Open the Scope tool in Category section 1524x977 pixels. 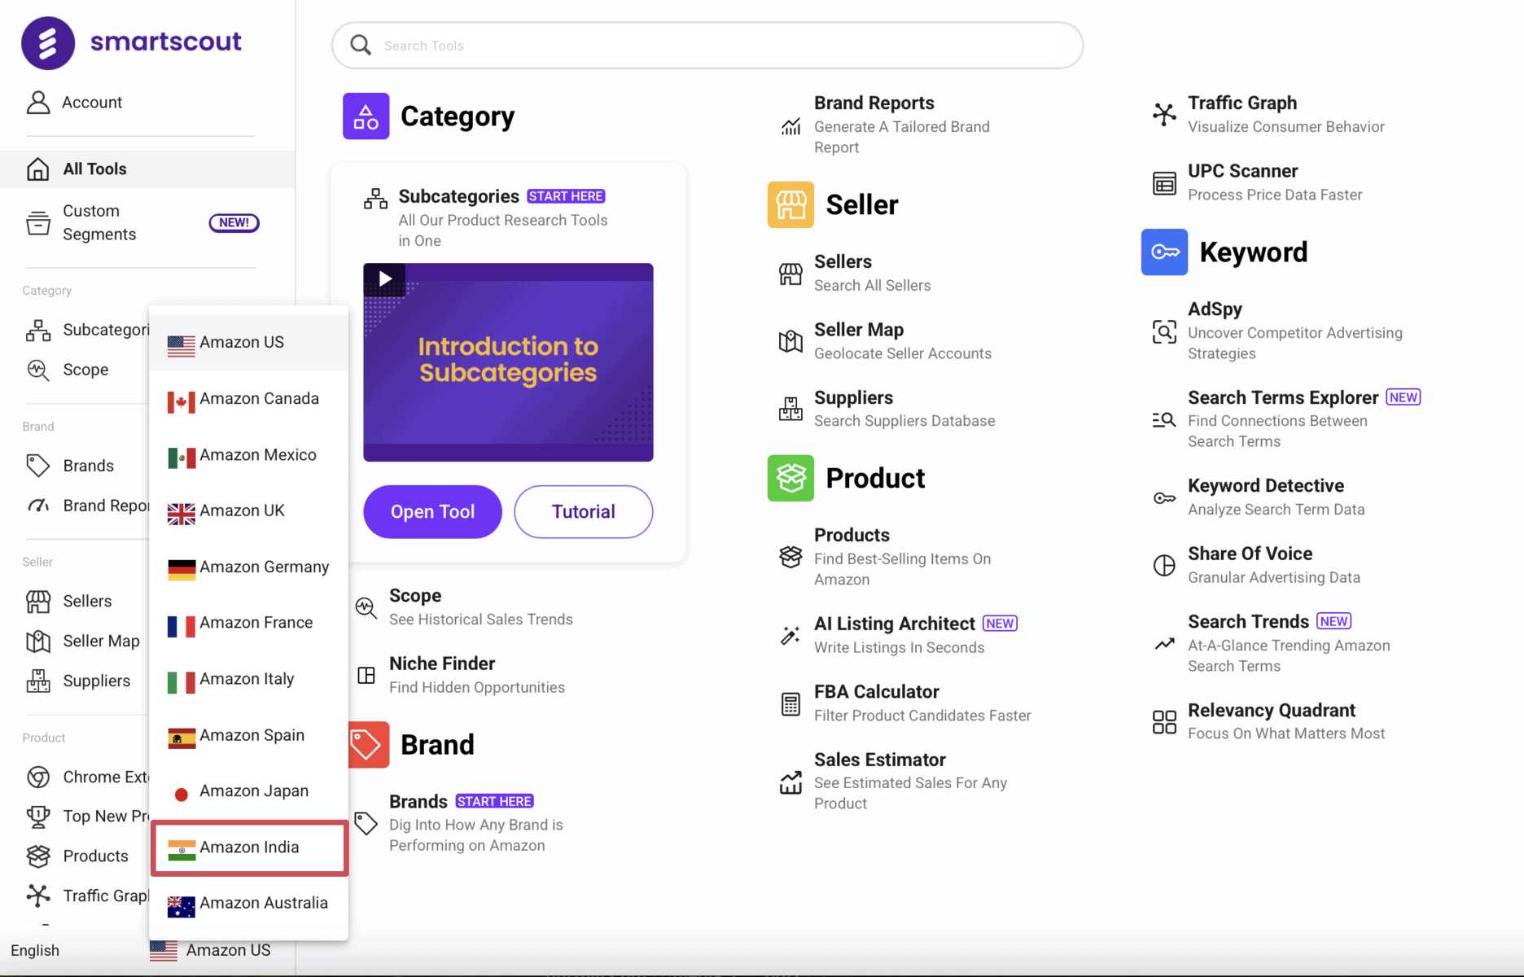(415, 595)
